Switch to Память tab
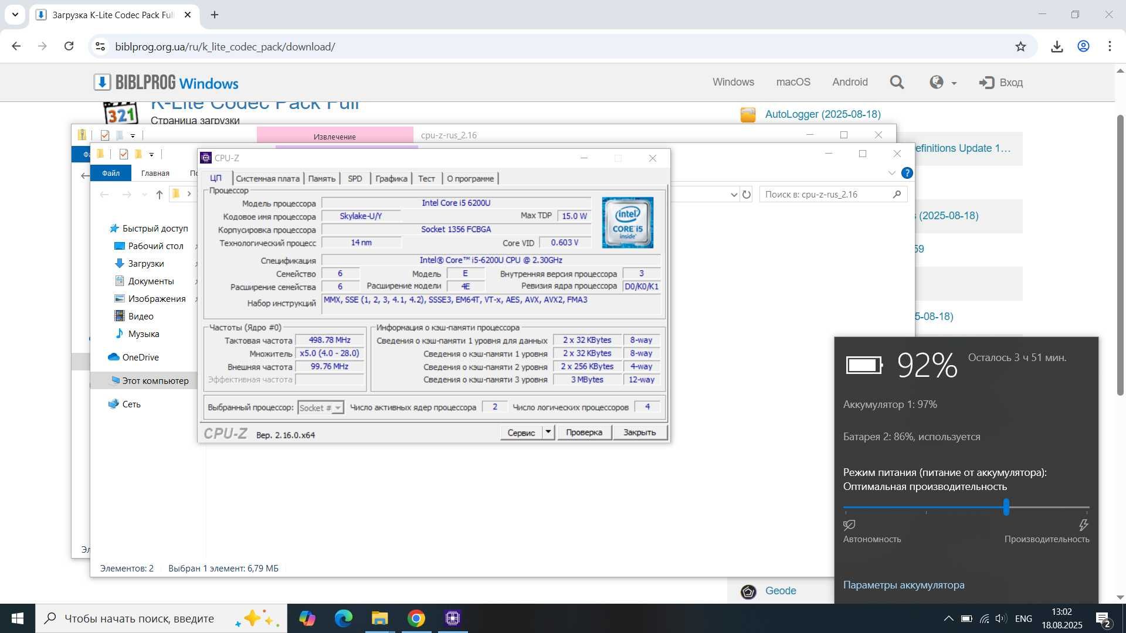1126x633 pixels. 322,179
